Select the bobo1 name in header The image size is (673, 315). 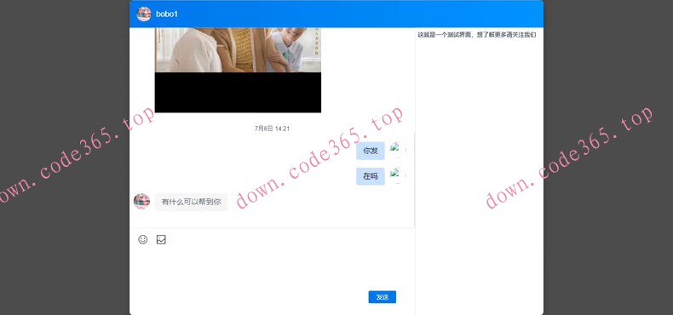pyautogui.click(x=167, y=14)
